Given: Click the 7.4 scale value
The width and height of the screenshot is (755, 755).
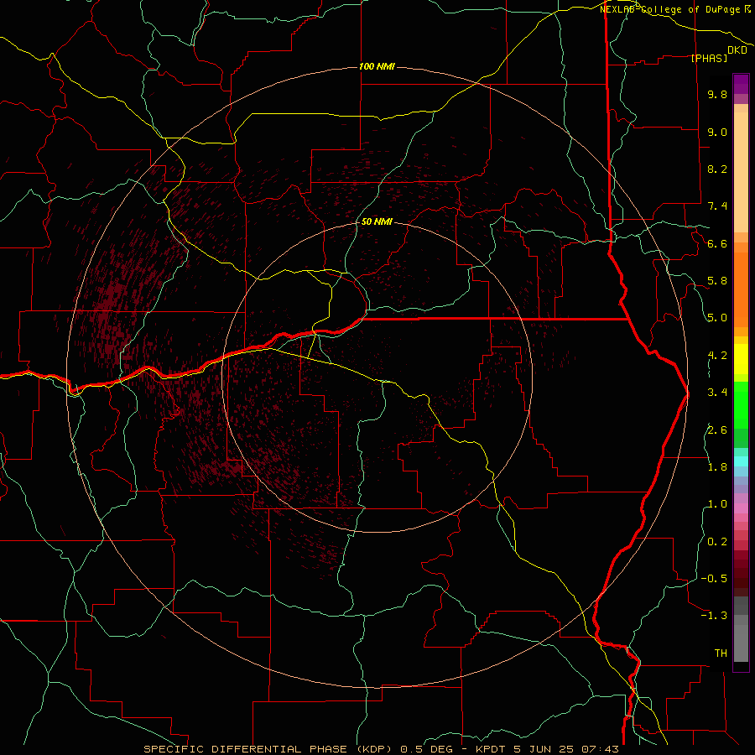Looking at the screenshot, I should click(717, 206).
